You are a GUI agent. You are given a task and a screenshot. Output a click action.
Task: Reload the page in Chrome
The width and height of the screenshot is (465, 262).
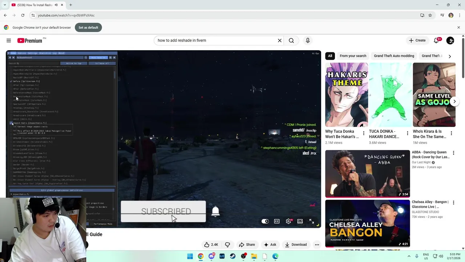point(23,15)
